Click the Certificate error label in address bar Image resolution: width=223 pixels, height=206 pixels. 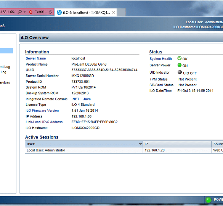[41, 12]
